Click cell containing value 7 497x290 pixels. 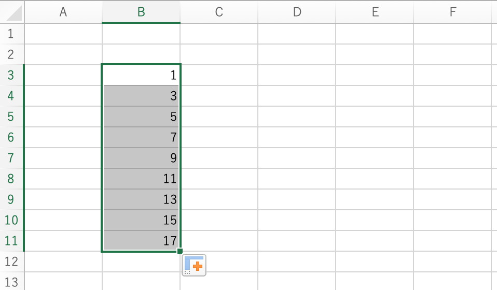tap(141, 138)
